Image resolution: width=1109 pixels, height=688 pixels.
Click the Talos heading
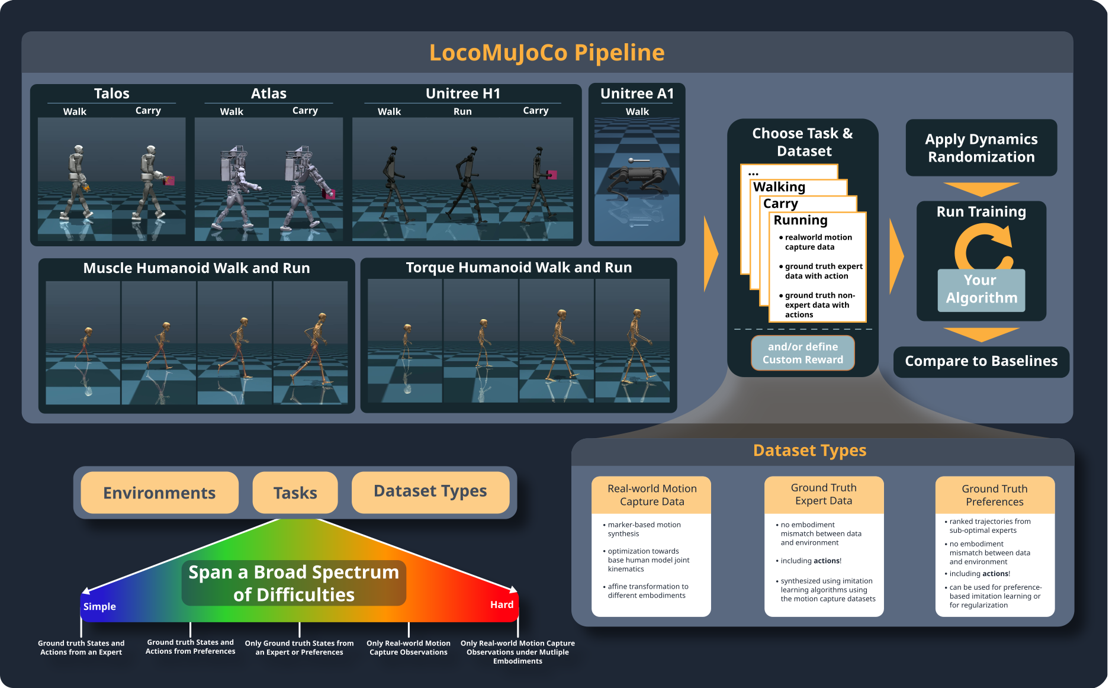tap(111, 94)
